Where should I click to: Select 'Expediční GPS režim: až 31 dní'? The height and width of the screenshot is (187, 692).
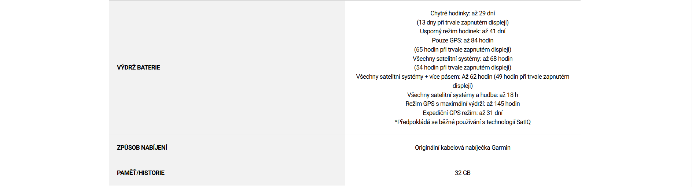pyautogui.click(x=463, y=113)
